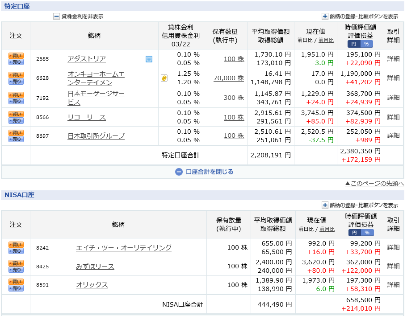Click 特定口座合計 valuation 2,380,350 円
407x316 pixels.
pyautogui.click(x=360, y=151)
